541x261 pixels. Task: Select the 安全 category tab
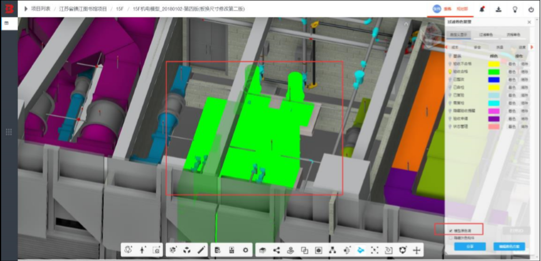(x=478, y=47)
